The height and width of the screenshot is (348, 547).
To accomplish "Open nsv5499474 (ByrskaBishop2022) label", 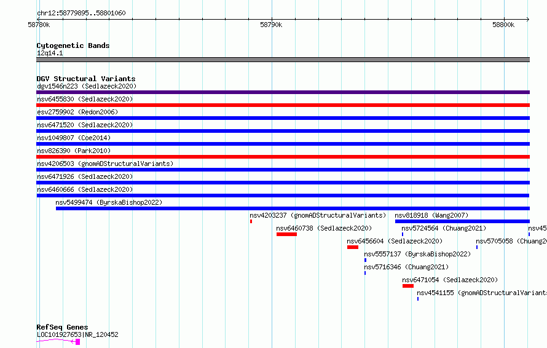I will (109, 202).
